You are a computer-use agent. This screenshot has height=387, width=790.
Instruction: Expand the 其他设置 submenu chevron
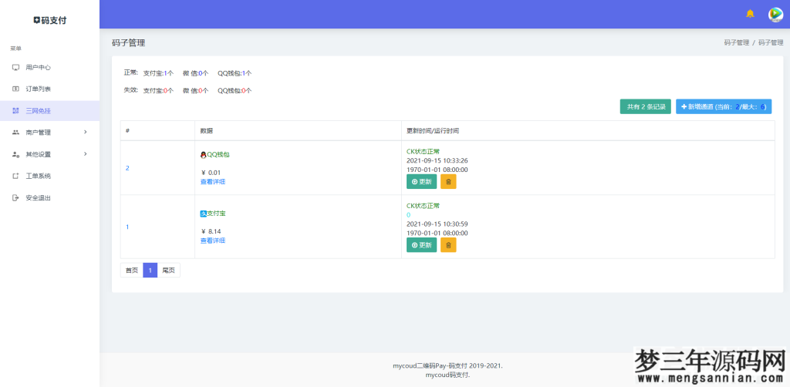point(85,154)
